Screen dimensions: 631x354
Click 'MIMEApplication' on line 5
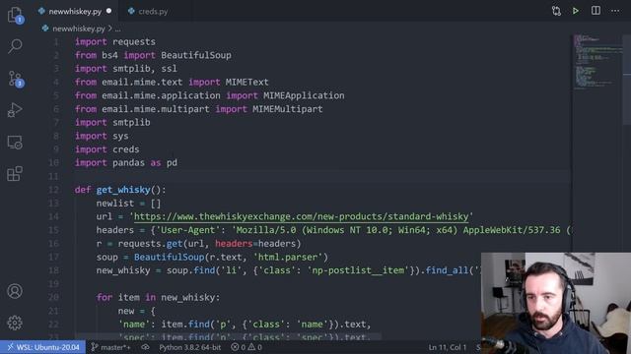pos(304,95)
